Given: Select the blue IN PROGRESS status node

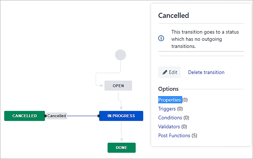Looking at the screenshot, I should pyautogui.click(x=121, y=116).
